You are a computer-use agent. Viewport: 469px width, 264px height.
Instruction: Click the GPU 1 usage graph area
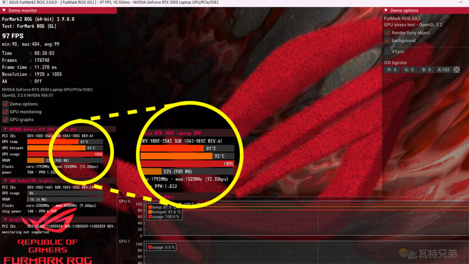306,253
